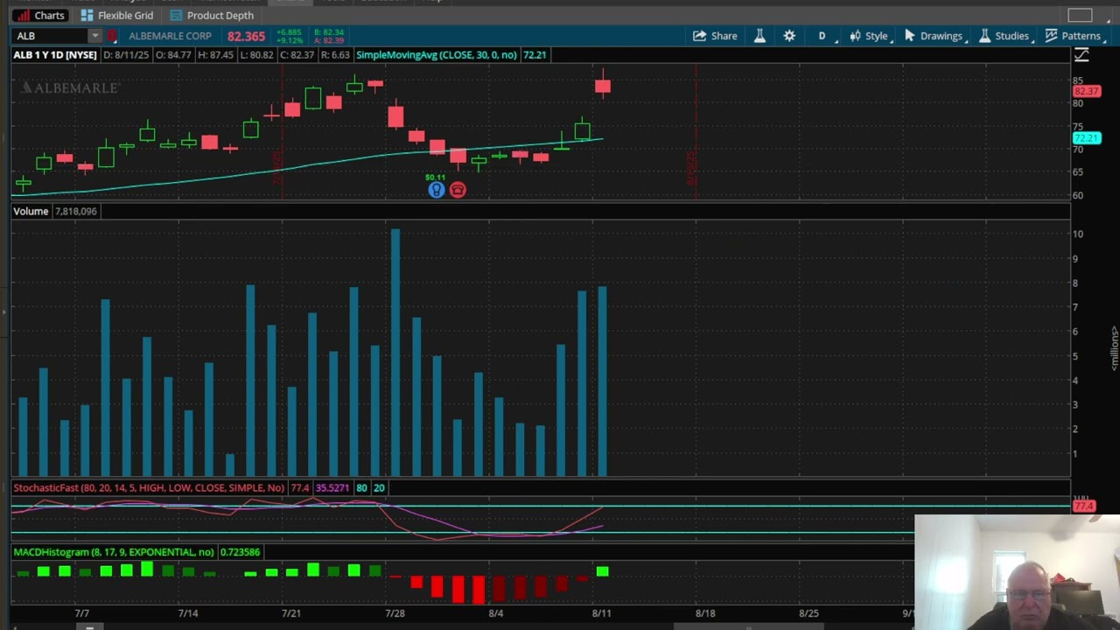Click the ALB symbol input field
This screenshot has height=630, width=1120.
point(50,36)
